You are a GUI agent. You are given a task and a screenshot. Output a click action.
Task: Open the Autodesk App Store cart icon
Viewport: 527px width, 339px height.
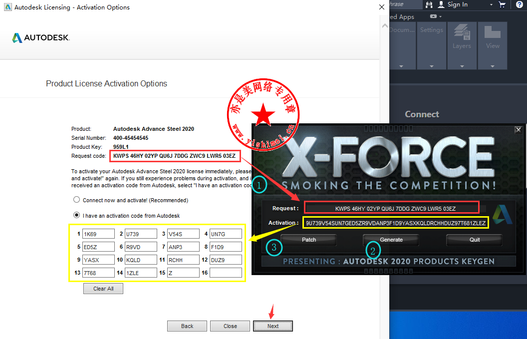click(x=502, y=4)
